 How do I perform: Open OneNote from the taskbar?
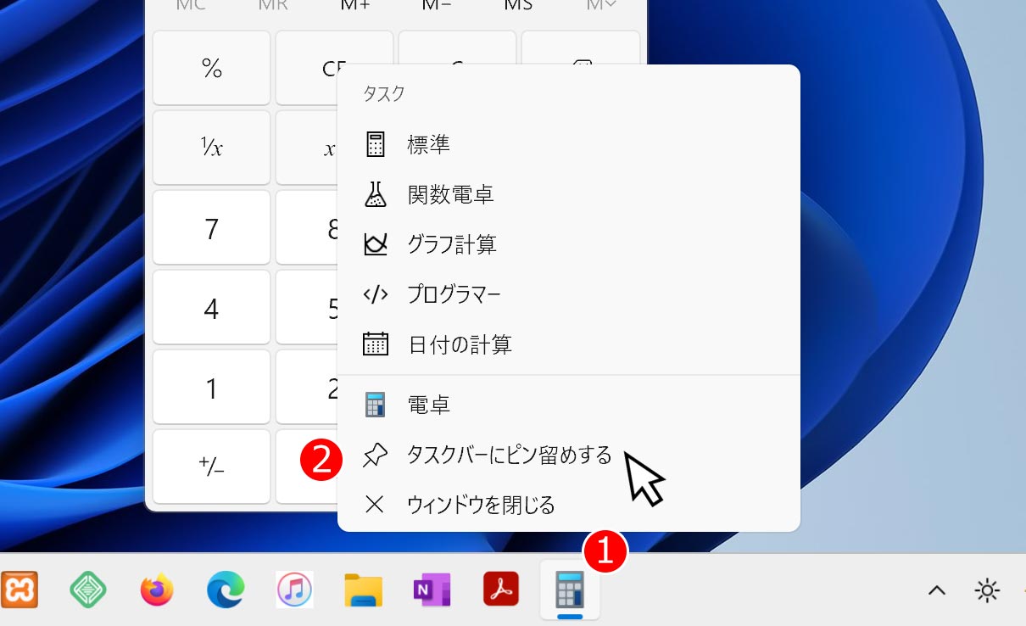[x=432, y=590]
